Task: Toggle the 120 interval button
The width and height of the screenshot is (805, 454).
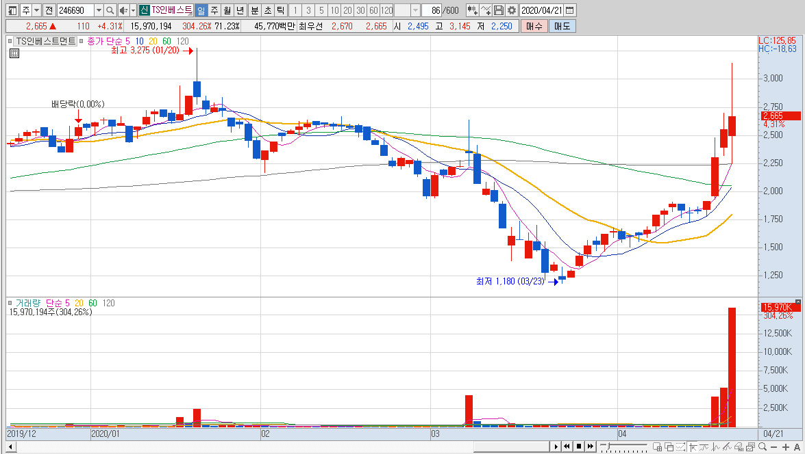Action: [x=387, y=10]
